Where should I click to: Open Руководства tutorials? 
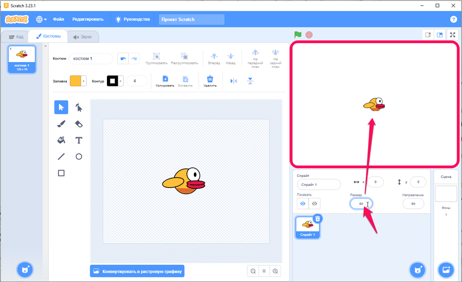pyautogui.click(x=133, y=19)
